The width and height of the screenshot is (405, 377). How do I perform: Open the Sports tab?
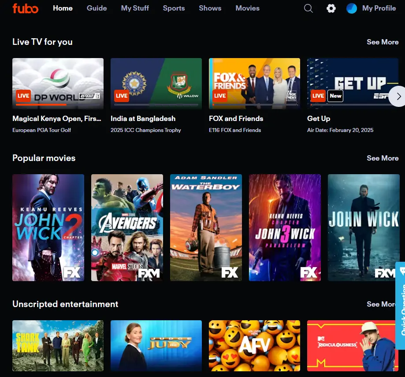click(x=174, y=8)
